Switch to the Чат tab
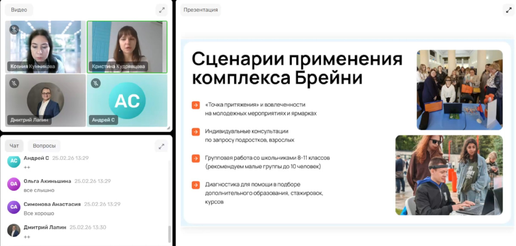The height and width of the screenshot is (246, 516). [15, 146]
